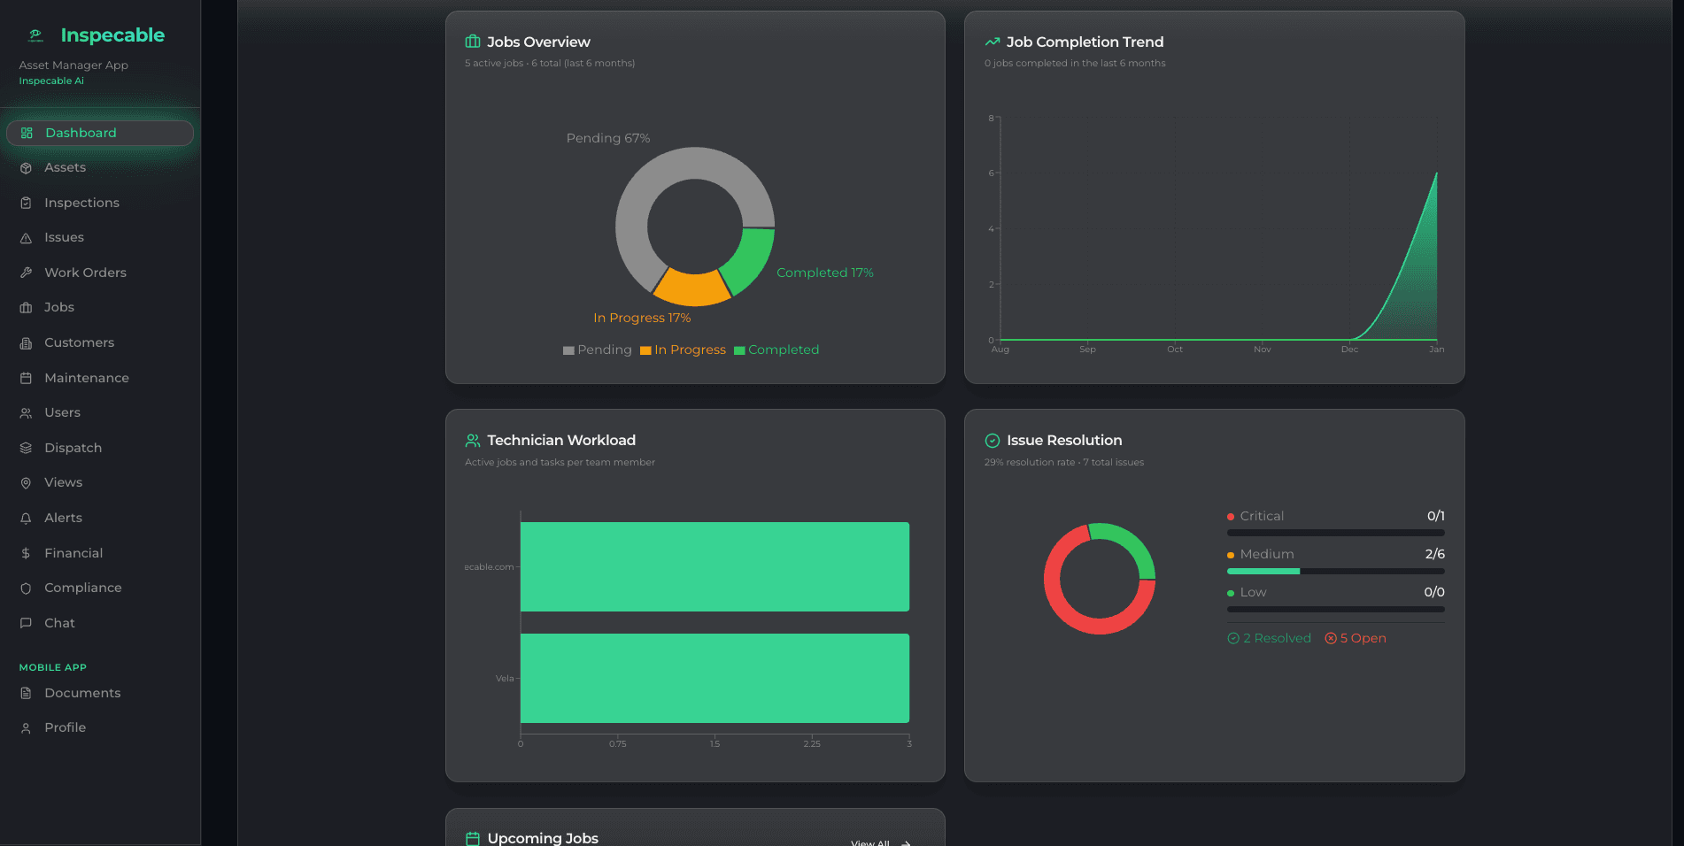Click the Medium issues progress bar
Screen dimensions: 1684x846
pyautogui.click(x=1335, y=572)
